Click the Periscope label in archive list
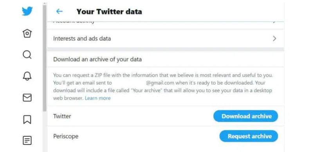Image resolution: width=314 pixels, height=152 pixels. tap(66, 136)
